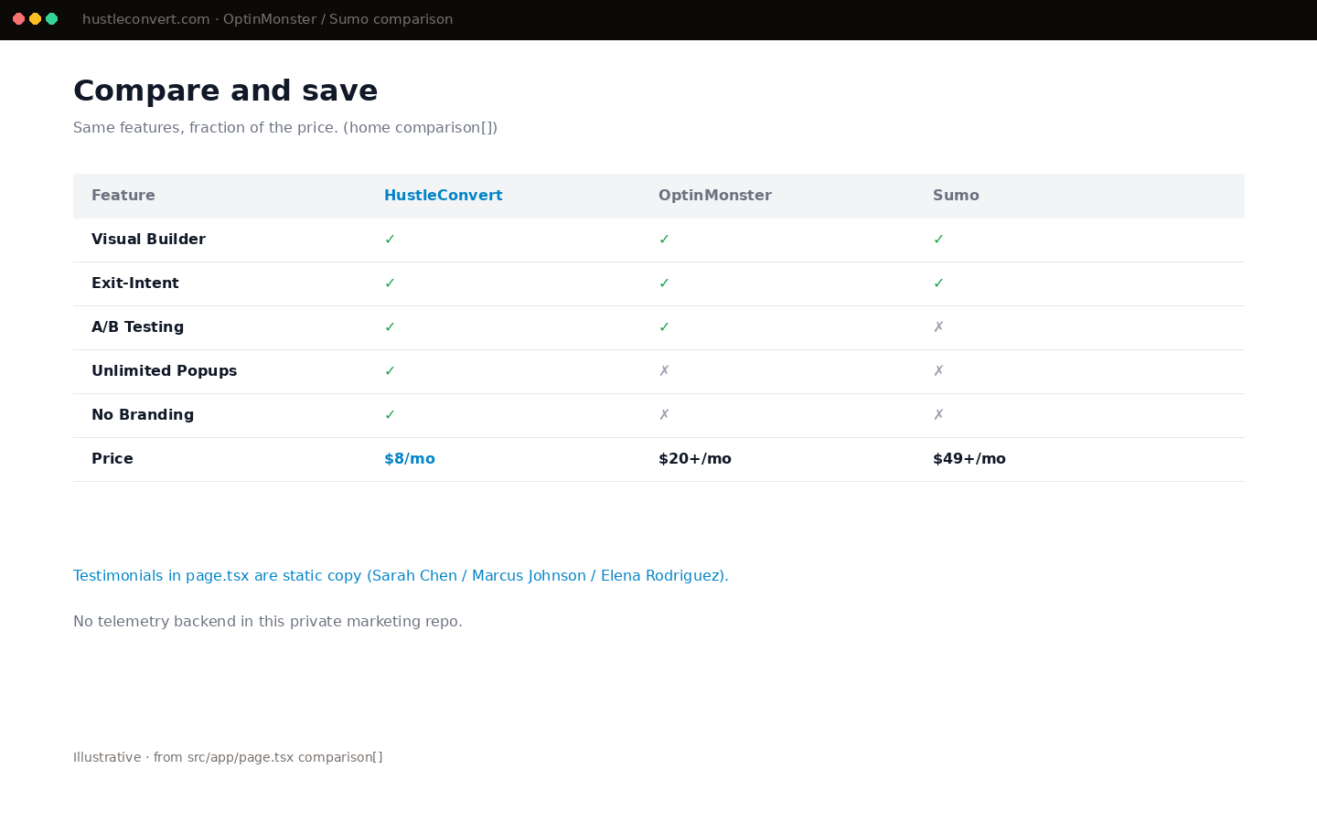Click HustleConvert checkmark for Visual Builder
Image resolution: width=1317 pixels, height=823 pixels.
click(x=390, y=240)
